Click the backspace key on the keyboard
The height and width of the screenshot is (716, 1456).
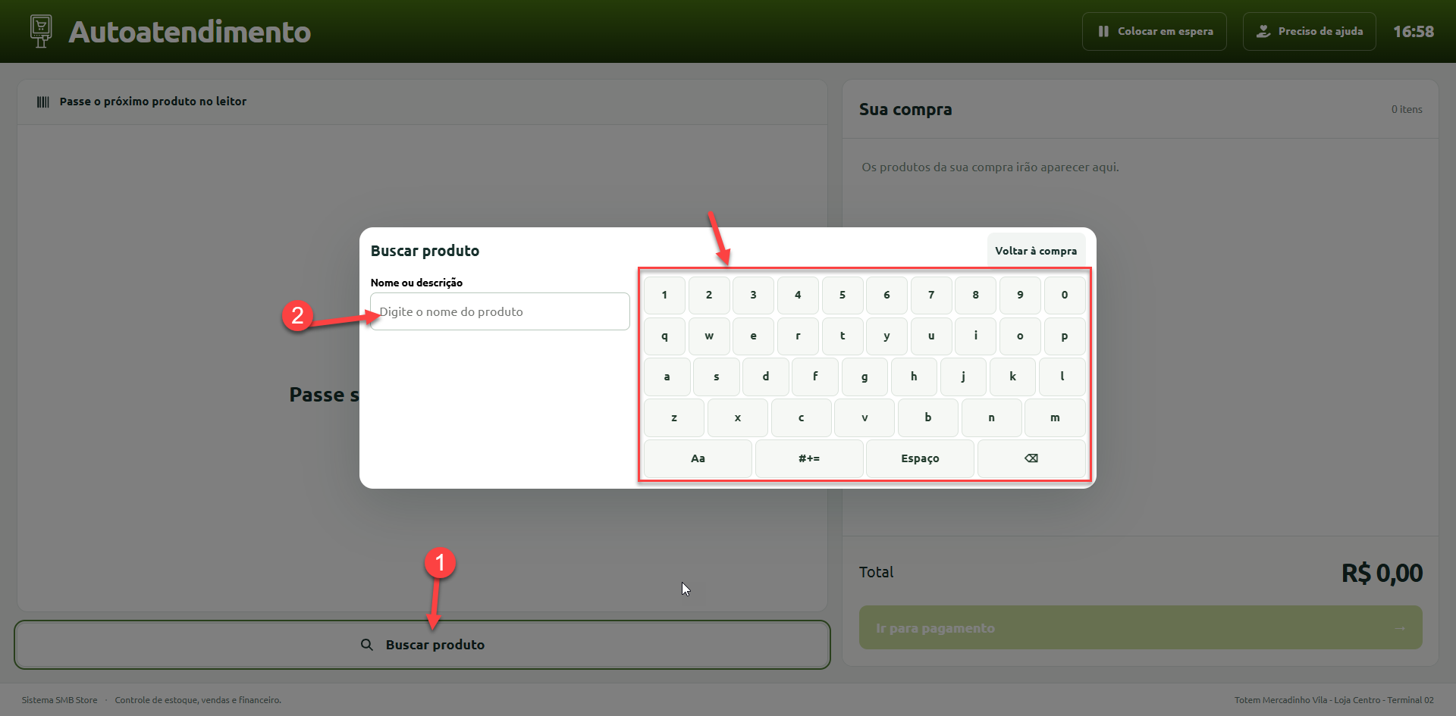coord(1031,458)
